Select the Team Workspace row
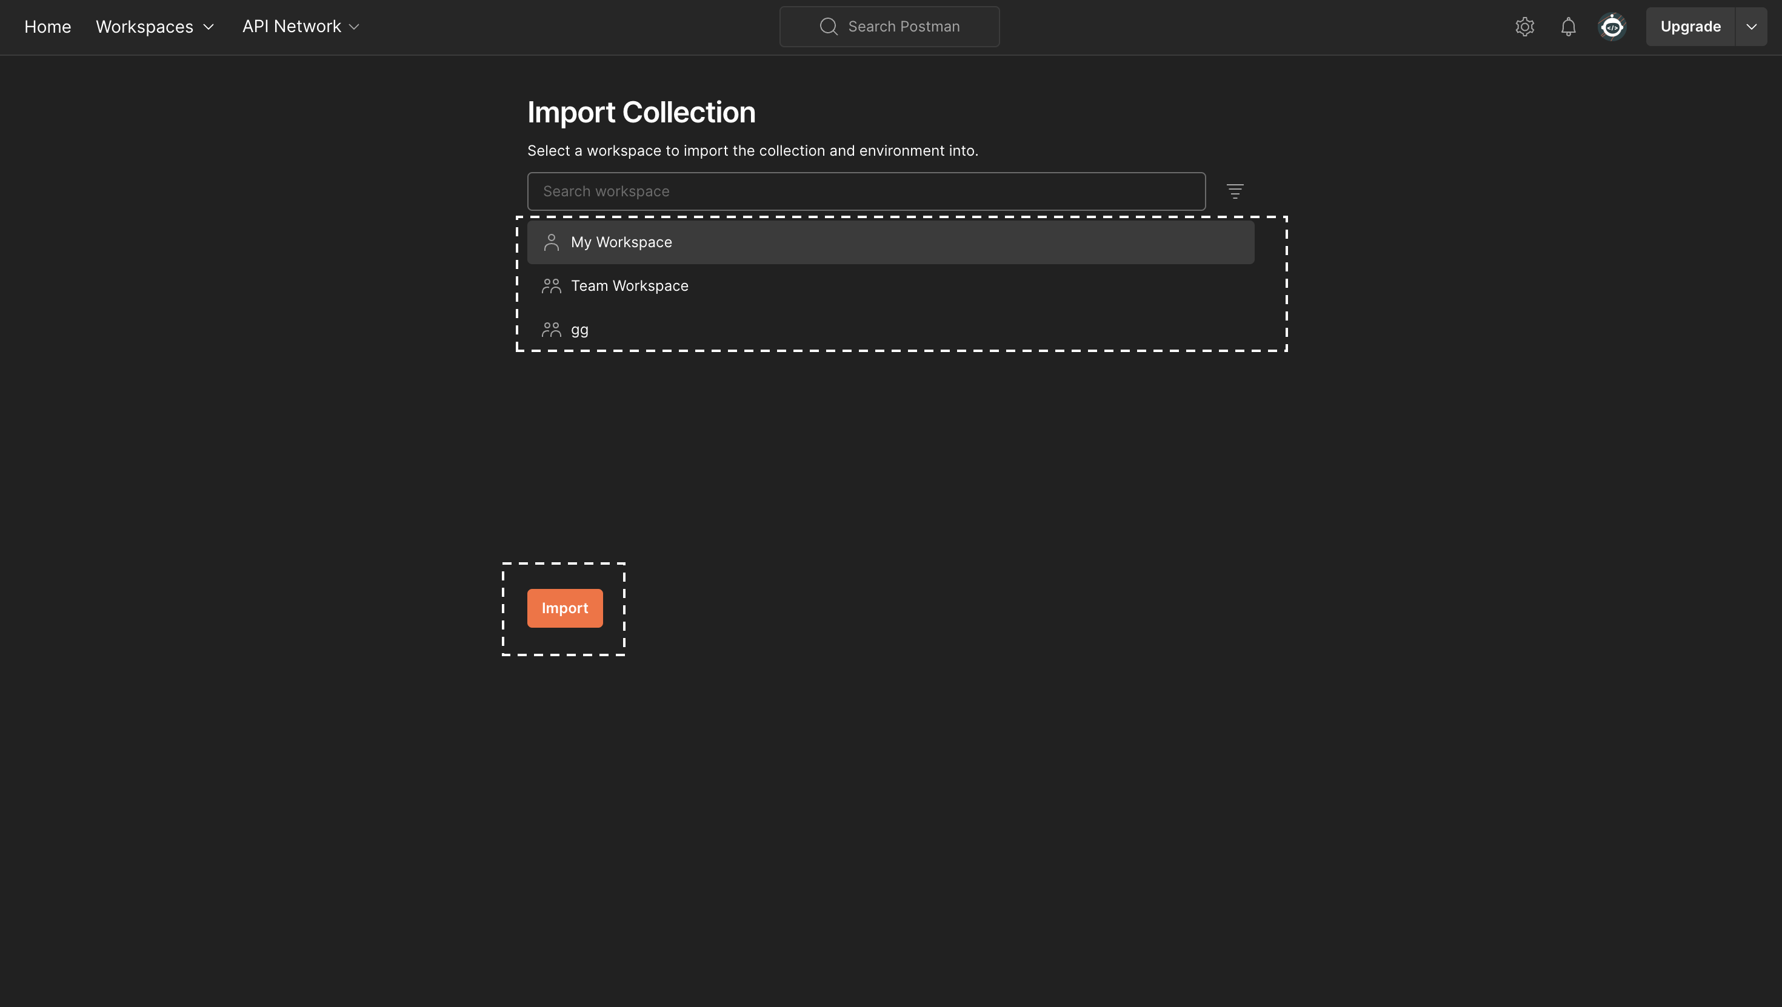 (890, 285)
